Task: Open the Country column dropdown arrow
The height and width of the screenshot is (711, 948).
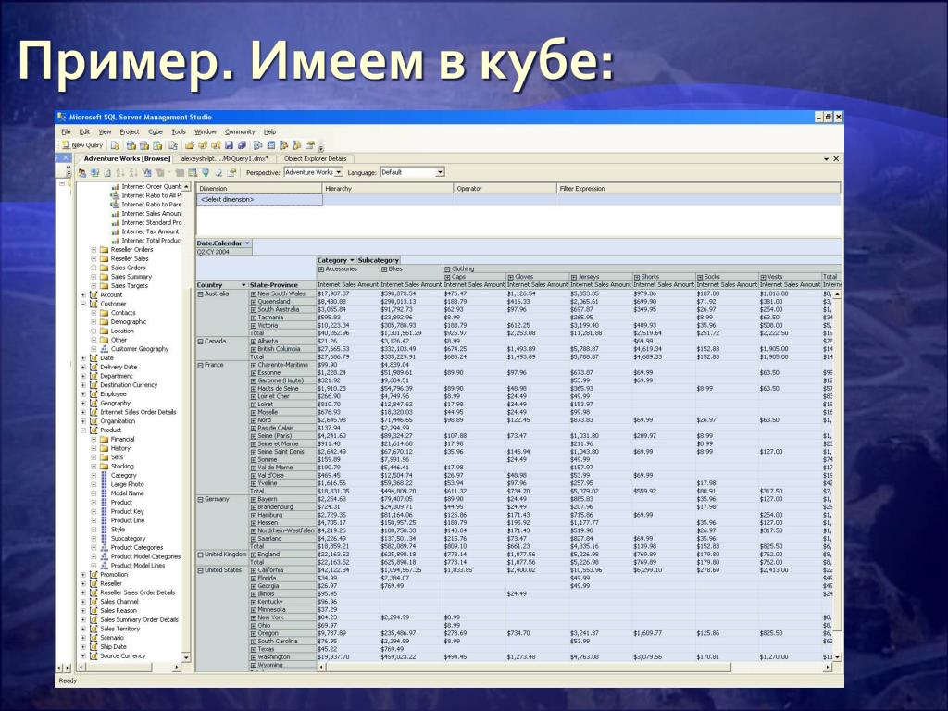Action: coord(243,285)
